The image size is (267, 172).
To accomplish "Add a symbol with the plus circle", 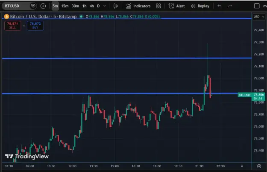I will click(43, 6).
